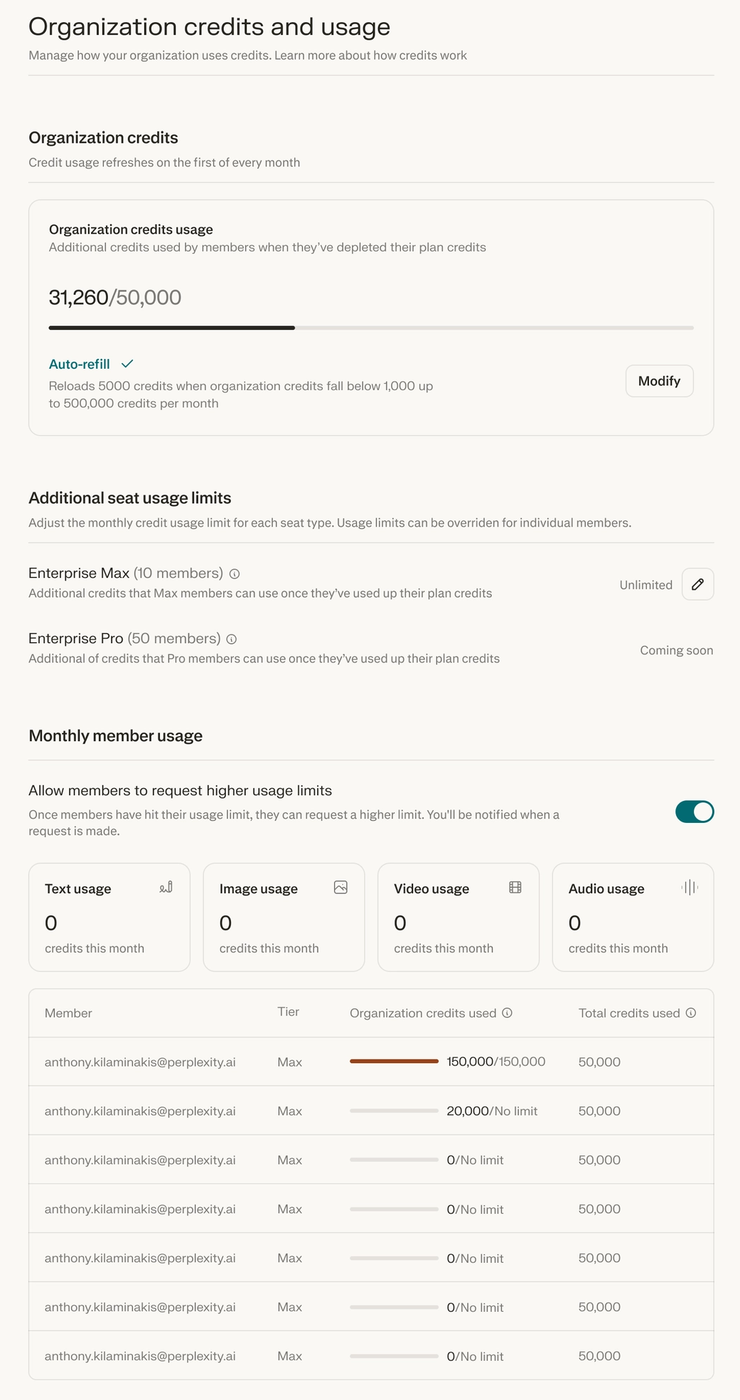Click the Text usage card icon
The width and height of the screenshot is (740, 1400).
(x=166, y=887)
